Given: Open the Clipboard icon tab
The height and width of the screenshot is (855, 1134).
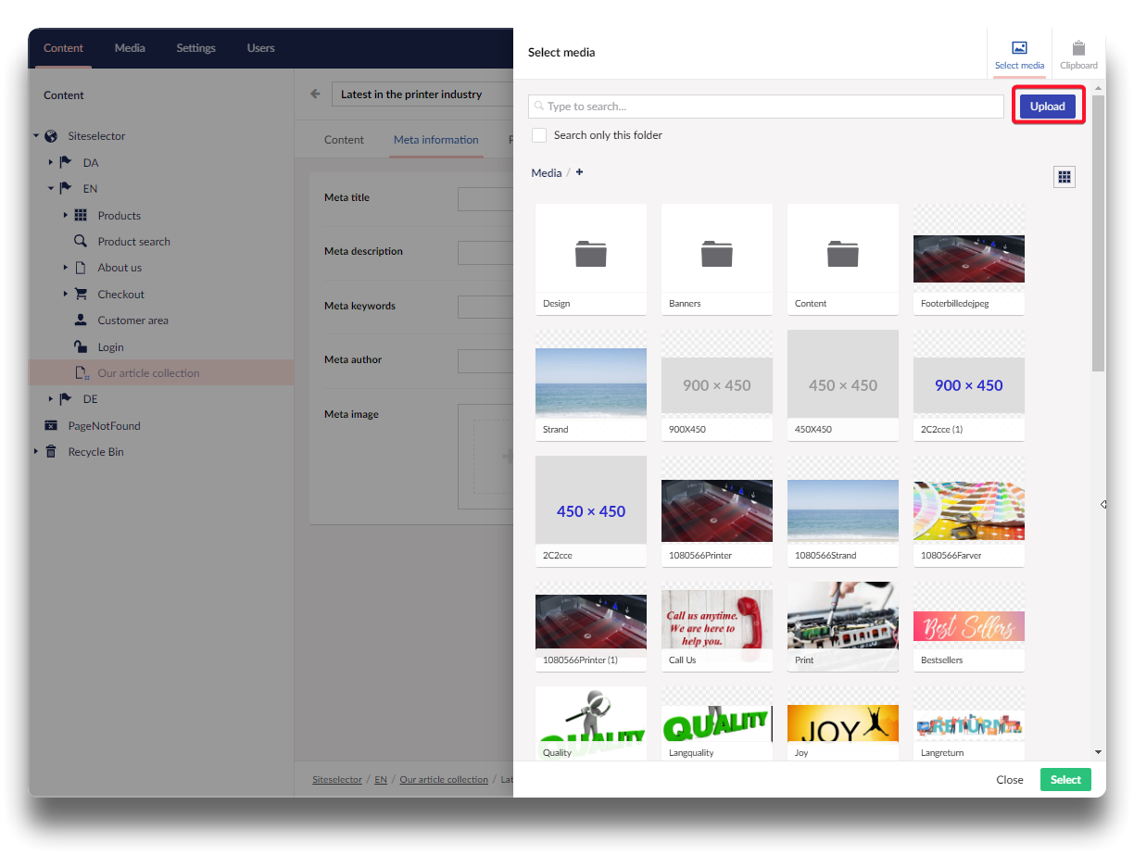Looking at the screenshot, I should pos(1078,54).
